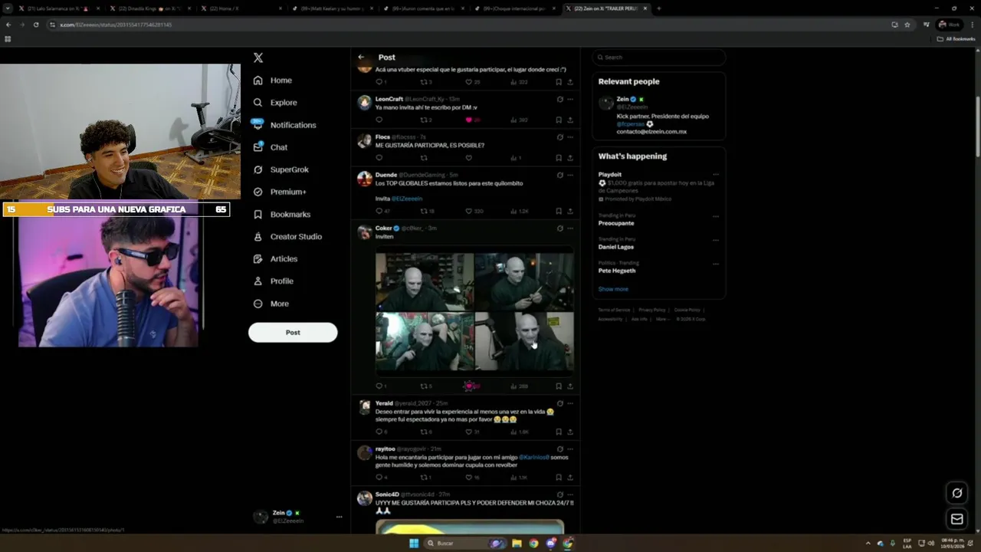
Task: Bookmark the Flocs reply
Action: click(558, 158)
